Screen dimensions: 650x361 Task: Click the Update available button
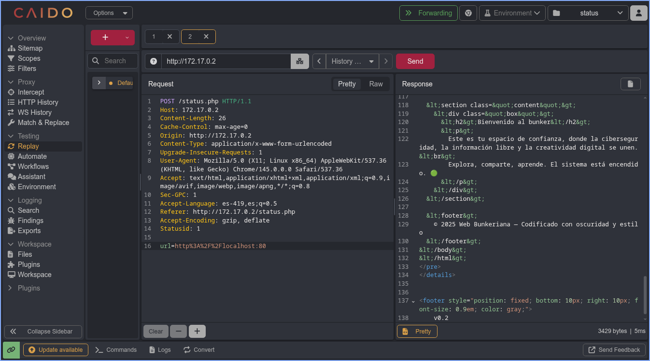[56, 350]
